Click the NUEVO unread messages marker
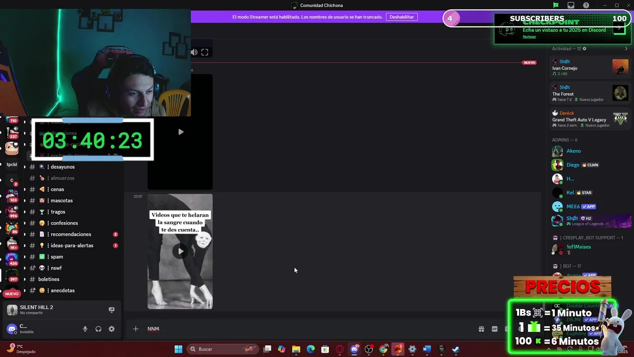 click(529, 62)
